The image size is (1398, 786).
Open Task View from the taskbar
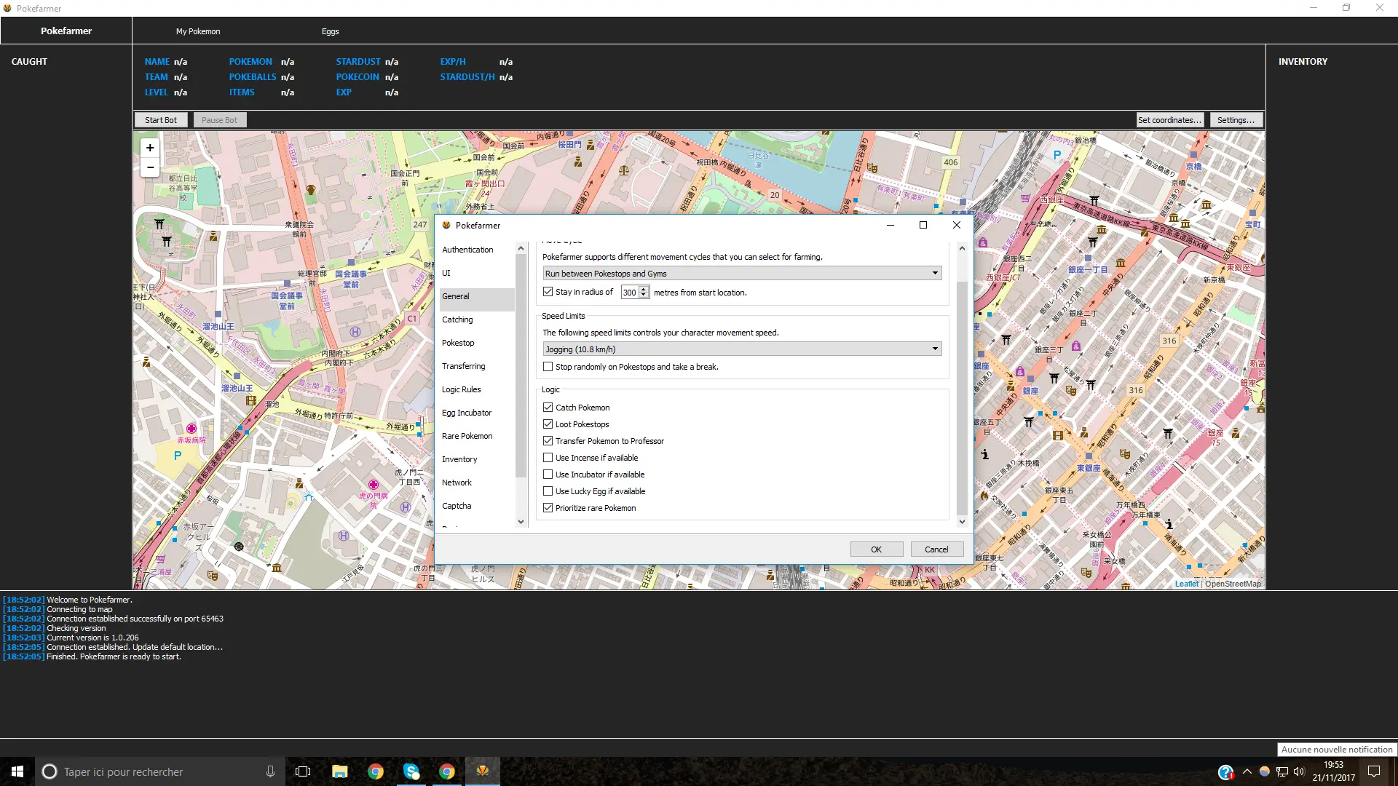(303, 771)
